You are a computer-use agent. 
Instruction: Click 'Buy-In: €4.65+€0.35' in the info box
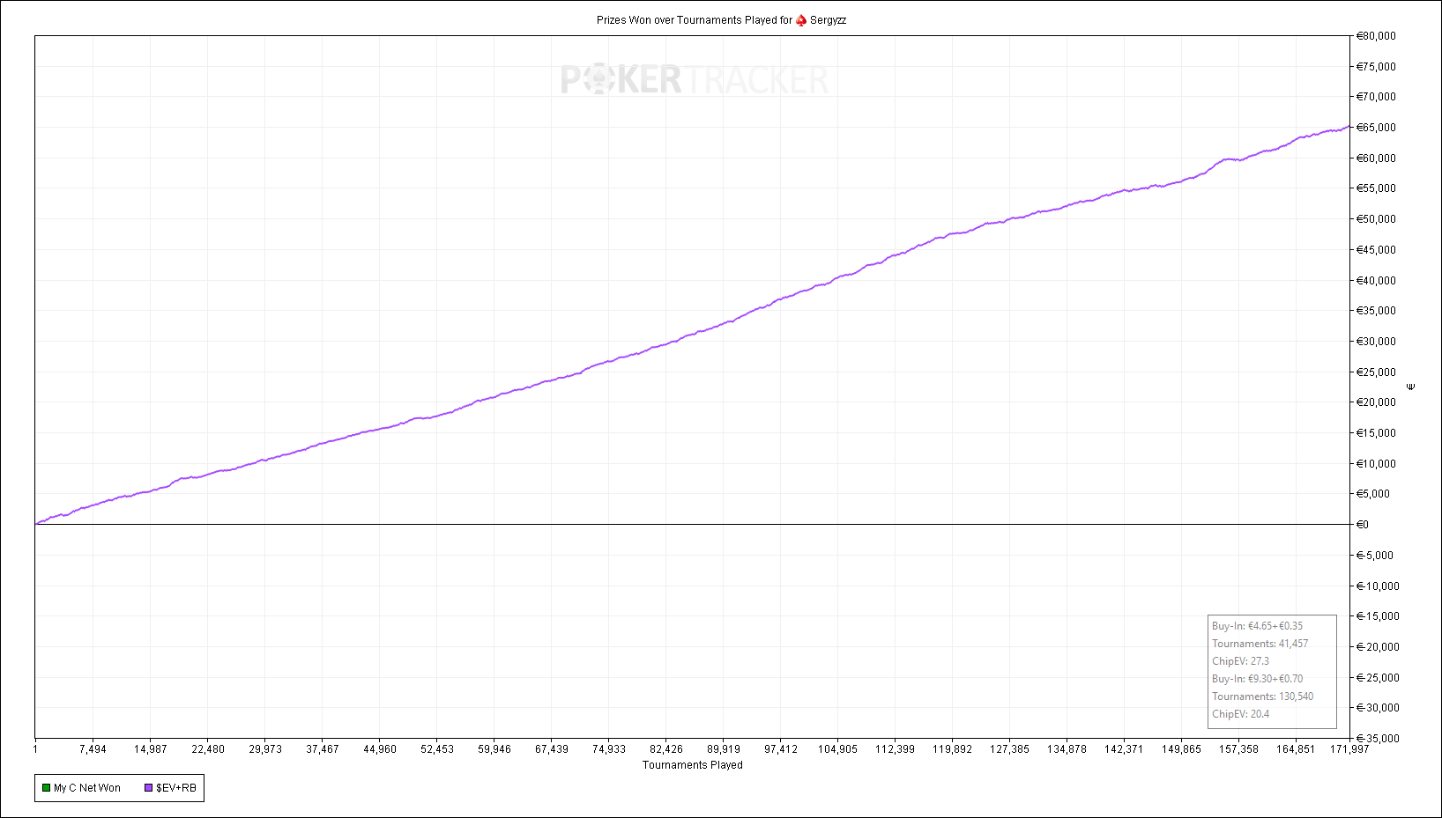coord(1257,626)
